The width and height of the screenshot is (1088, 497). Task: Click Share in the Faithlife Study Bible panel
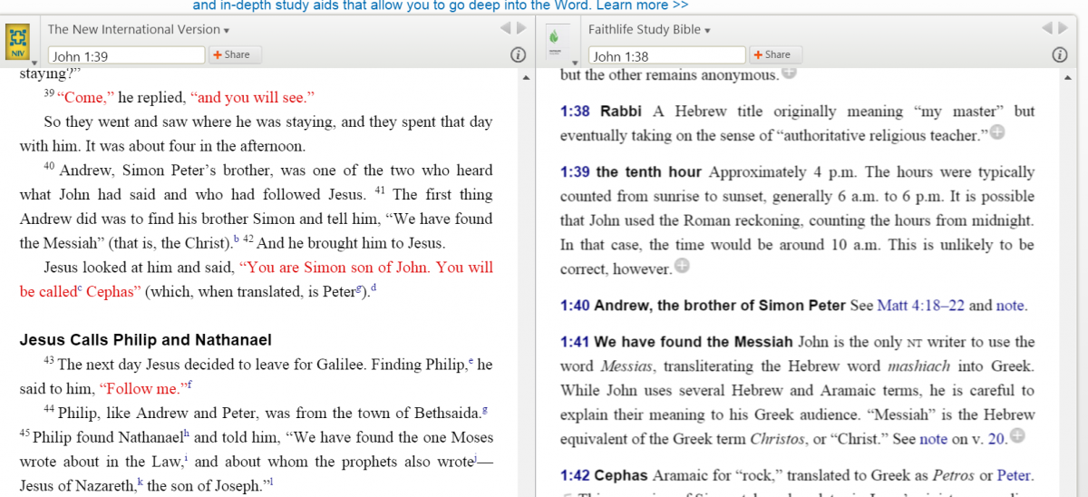coord(772,55)
